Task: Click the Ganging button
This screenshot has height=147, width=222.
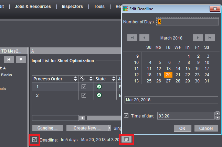Action: pyautogui.click(x=47, y=128)
